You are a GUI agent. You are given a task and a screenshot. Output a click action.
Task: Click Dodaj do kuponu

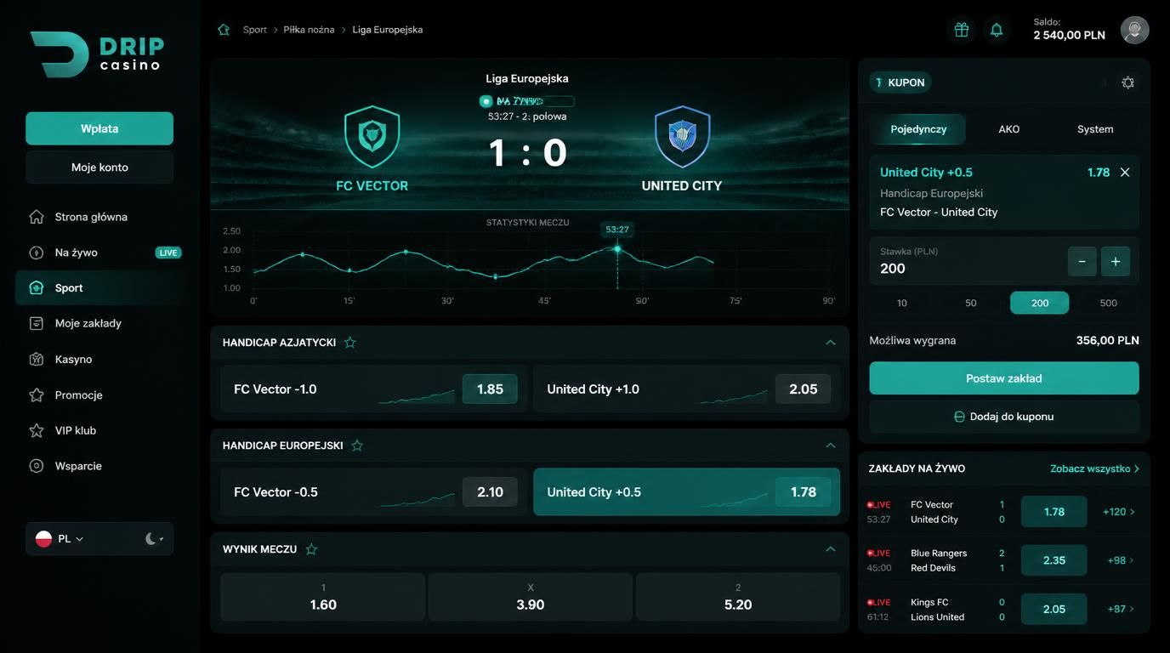1004,417
